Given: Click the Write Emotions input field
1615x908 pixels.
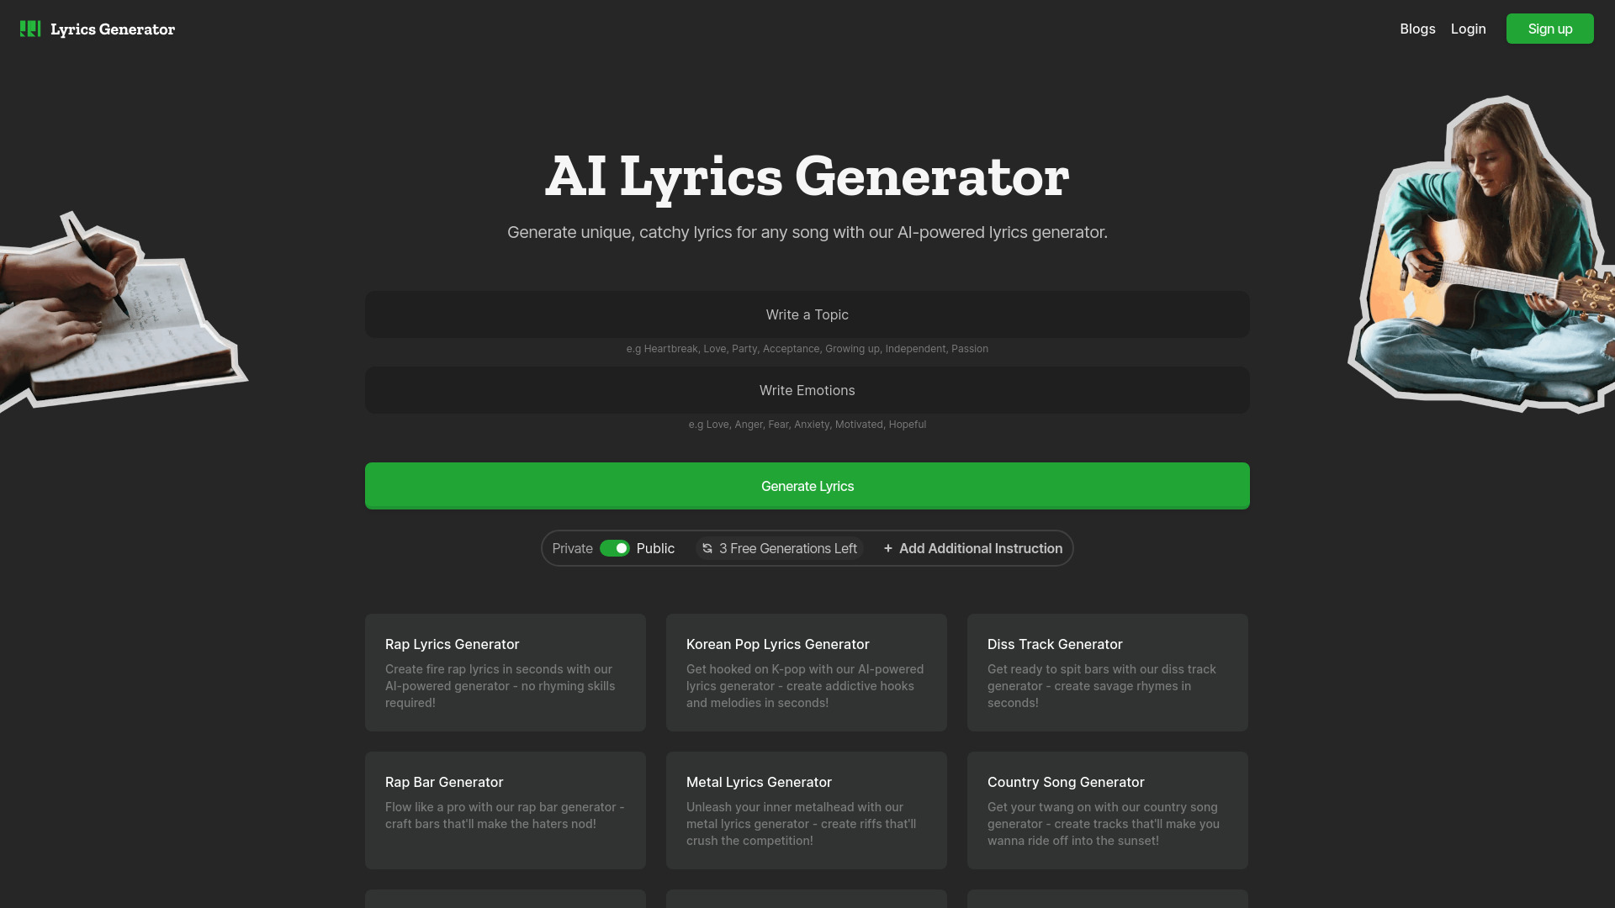Looking at the screenshot, I should (x=807, y=389).
